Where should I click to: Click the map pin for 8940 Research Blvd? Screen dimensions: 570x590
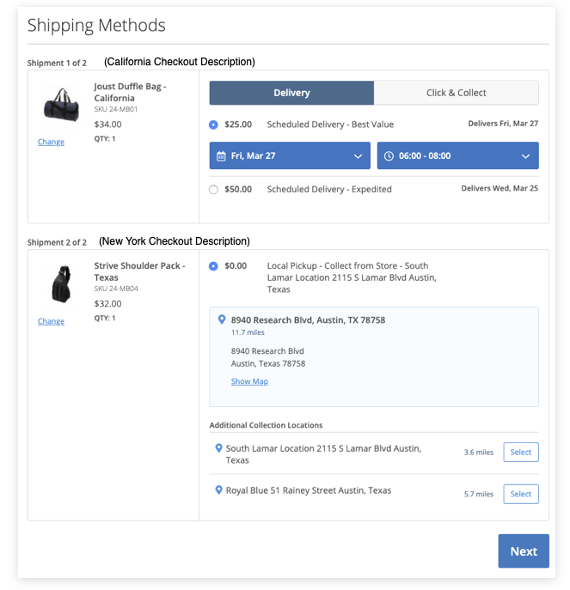pyautogui.click(x=222, y=319)
